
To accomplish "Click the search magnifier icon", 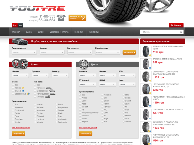I will (x=181, y=32).
